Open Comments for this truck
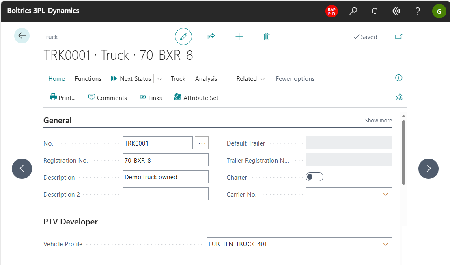The width and height of the screenshot is (450, 265). 108,98
